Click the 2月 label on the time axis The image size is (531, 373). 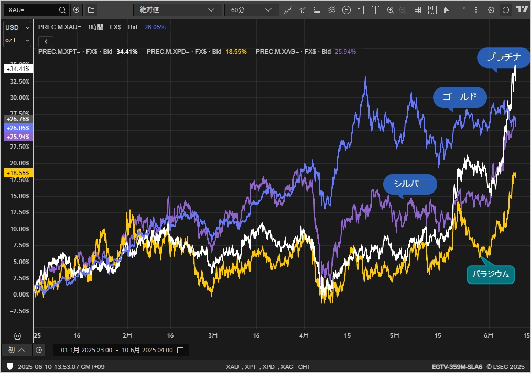pos(127,336)
